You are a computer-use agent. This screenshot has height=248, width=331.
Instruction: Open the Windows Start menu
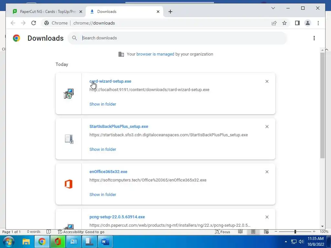click(x=8, y=242)
